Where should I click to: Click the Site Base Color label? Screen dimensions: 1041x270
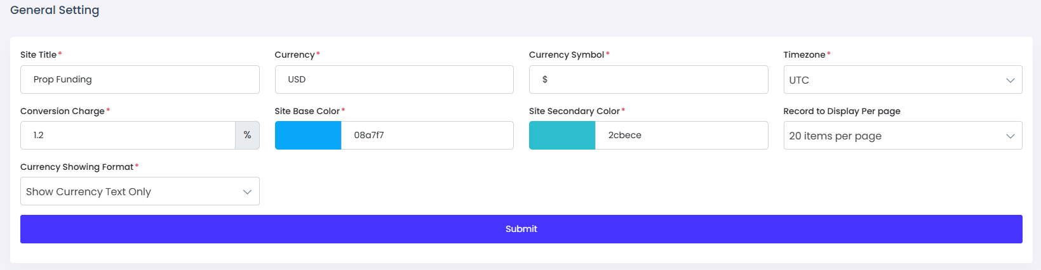[307, 111]
